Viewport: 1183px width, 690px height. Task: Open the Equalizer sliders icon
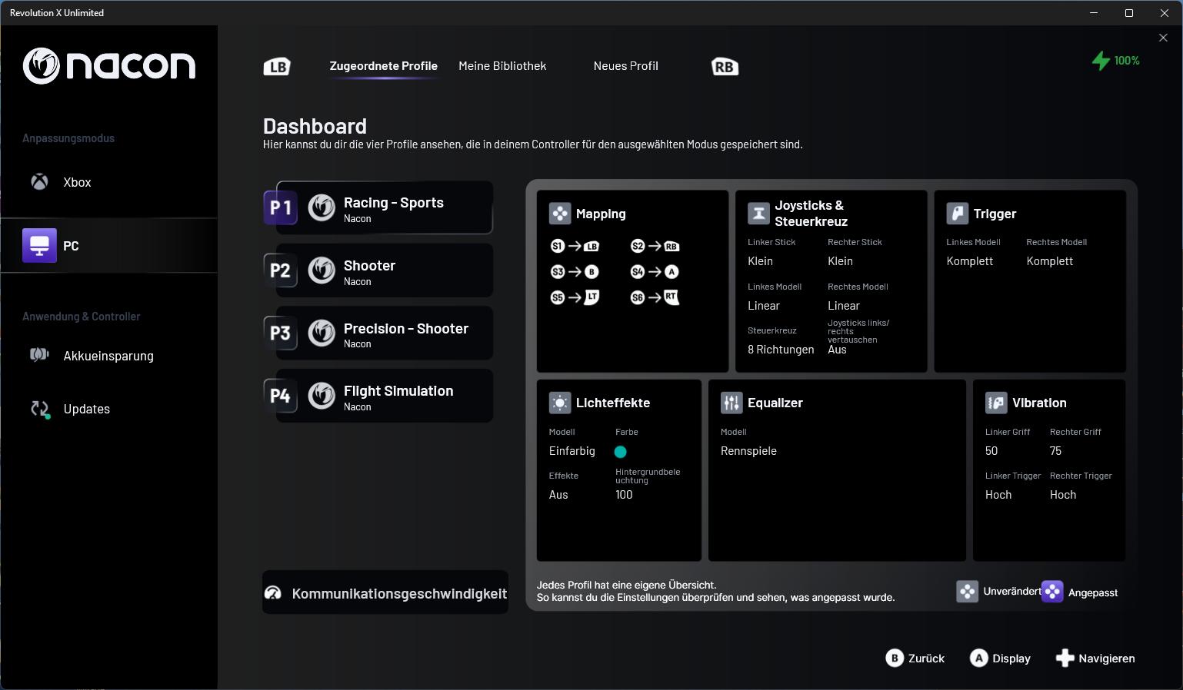(731, 403)
